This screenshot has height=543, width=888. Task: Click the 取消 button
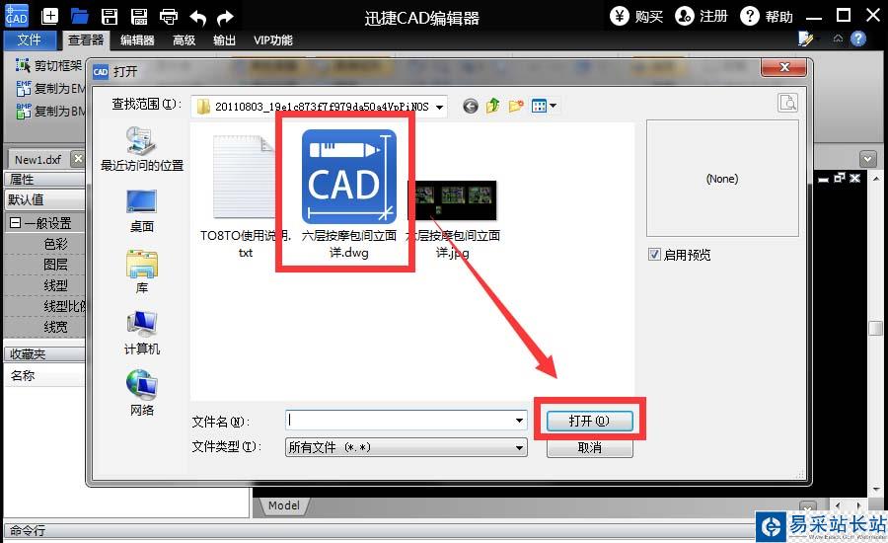pos(589,448)
